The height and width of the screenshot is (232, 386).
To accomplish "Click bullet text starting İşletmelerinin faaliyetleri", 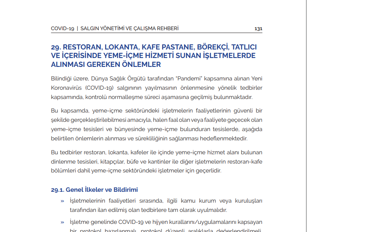I will (166, 206).
